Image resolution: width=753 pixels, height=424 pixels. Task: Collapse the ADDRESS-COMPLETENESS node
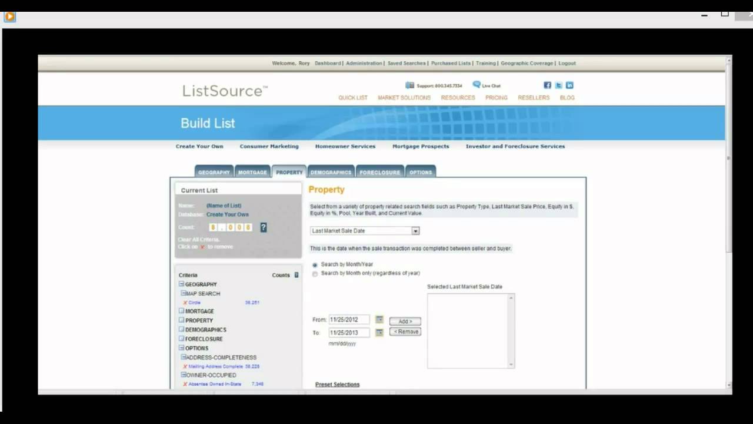pos(183,357)
